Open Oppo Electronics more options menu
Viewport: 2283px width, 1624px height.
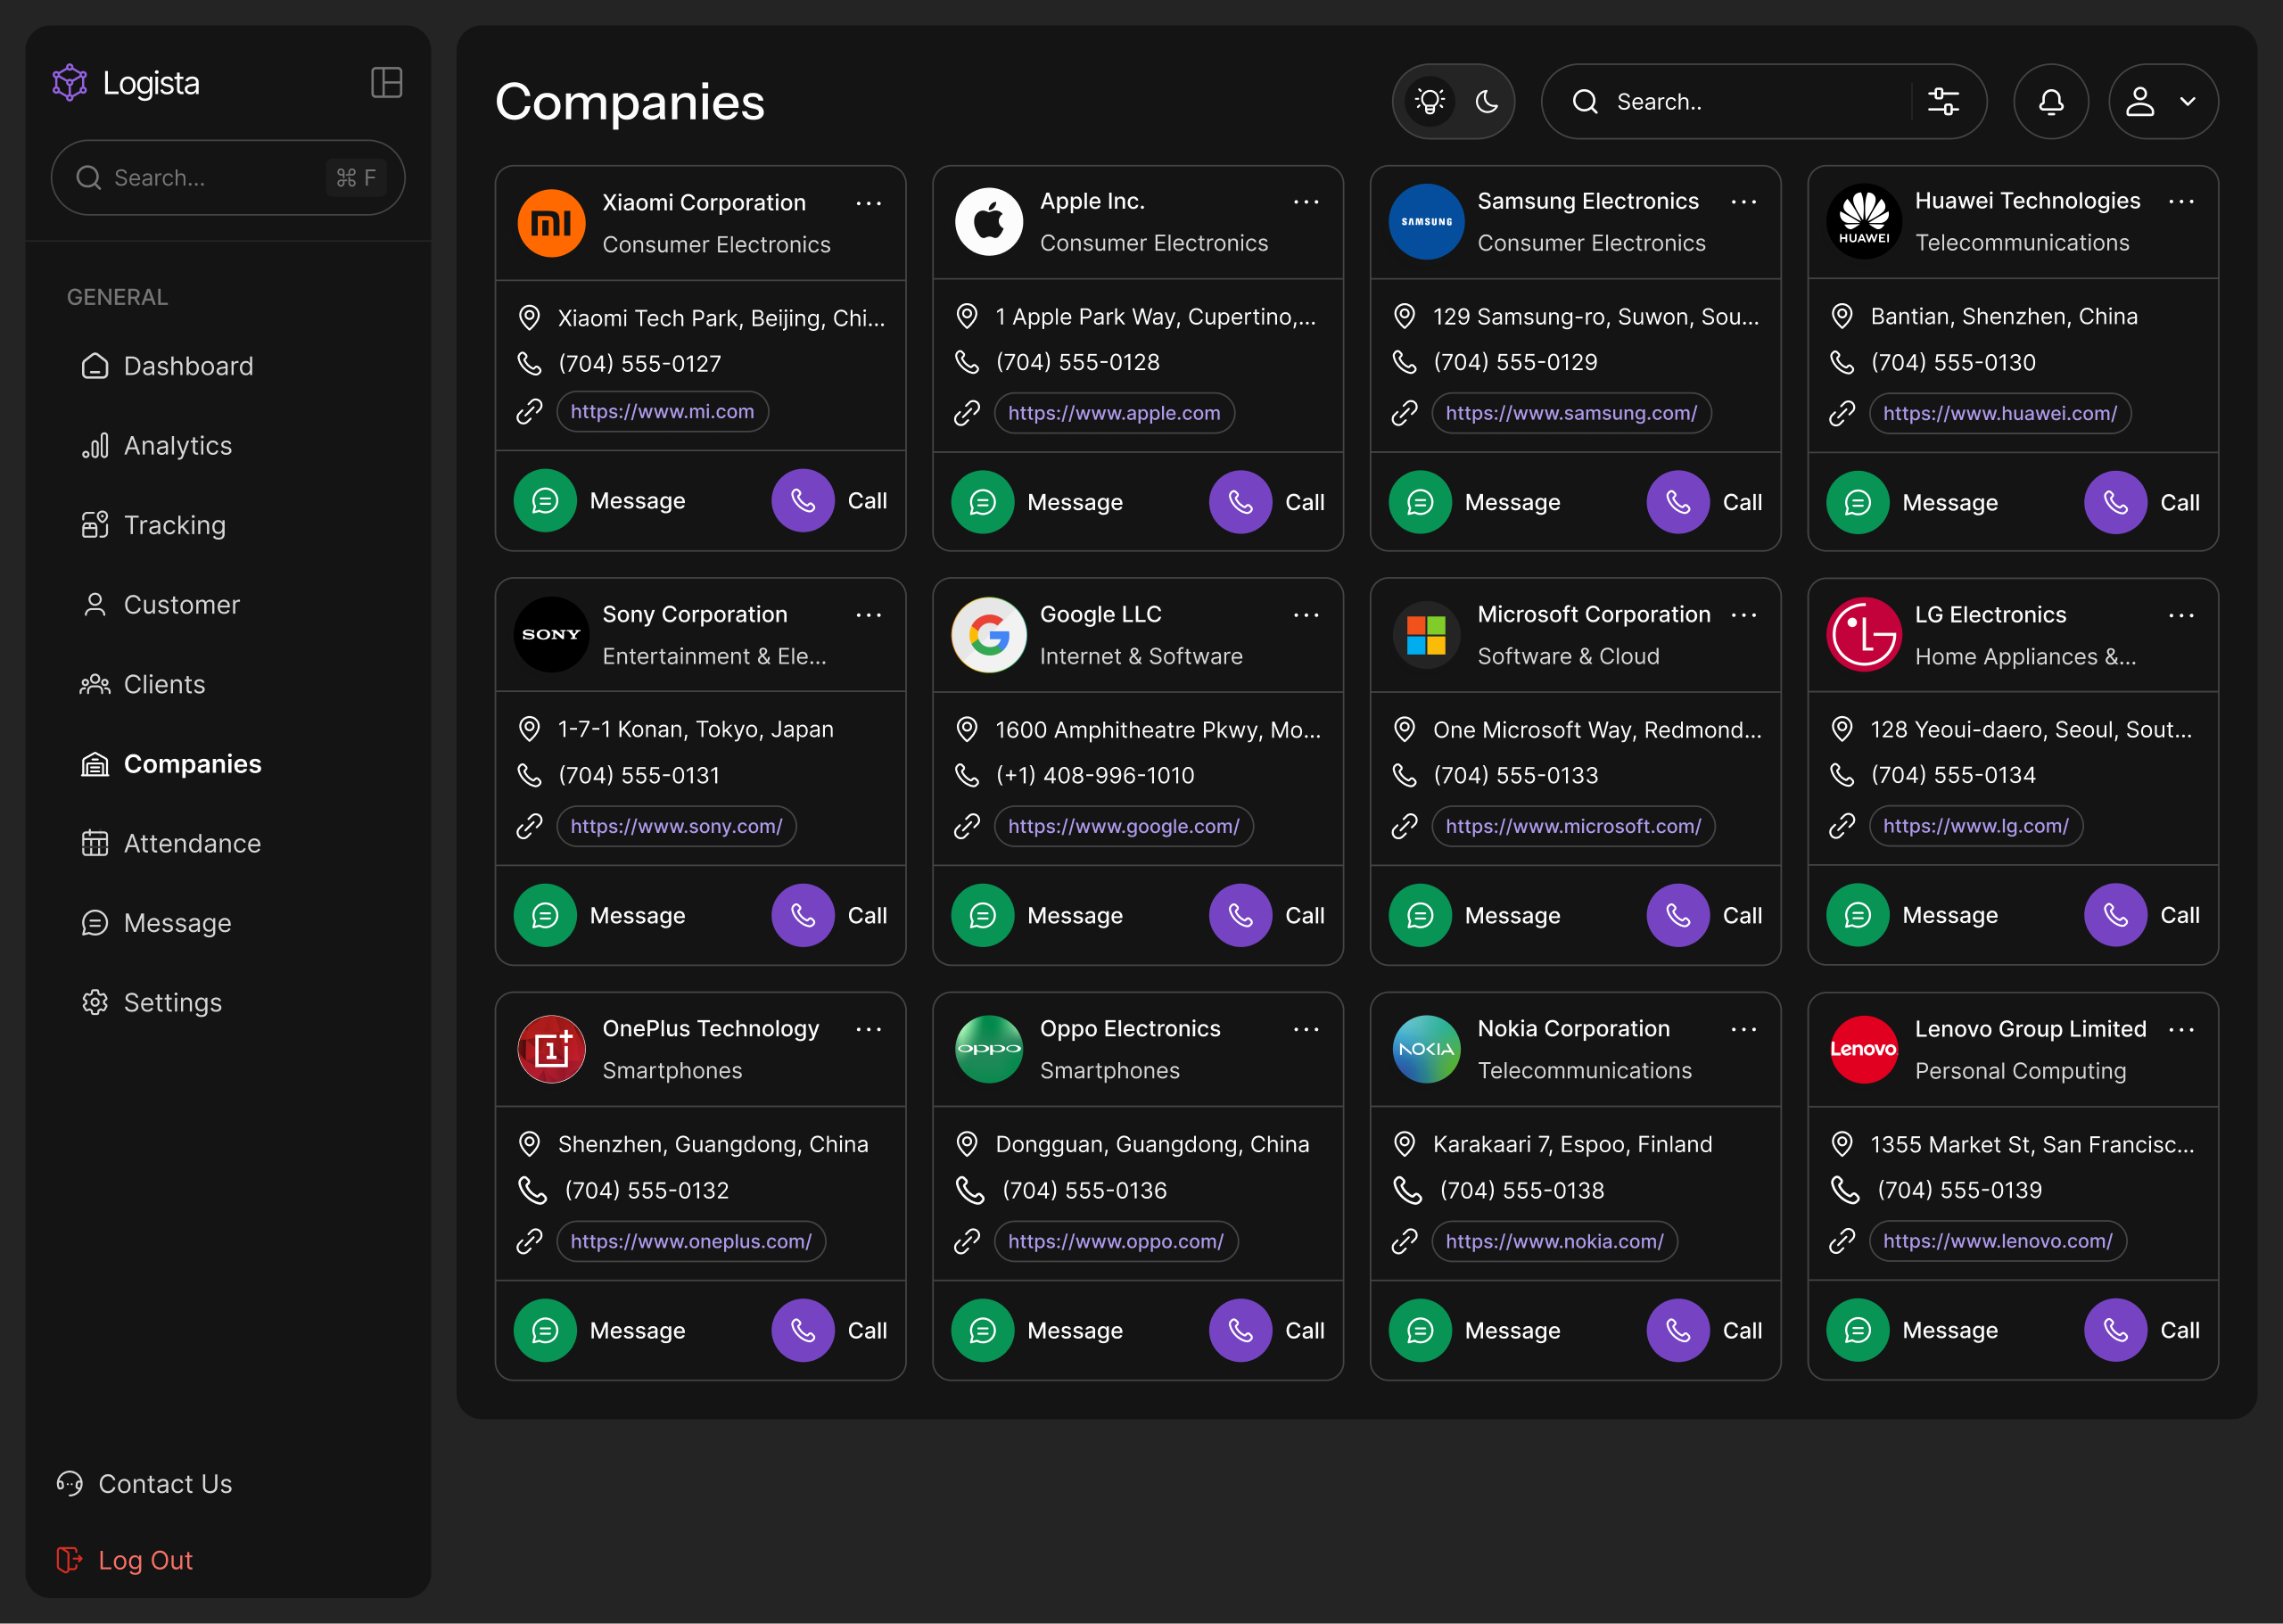coord(1306,1029)
